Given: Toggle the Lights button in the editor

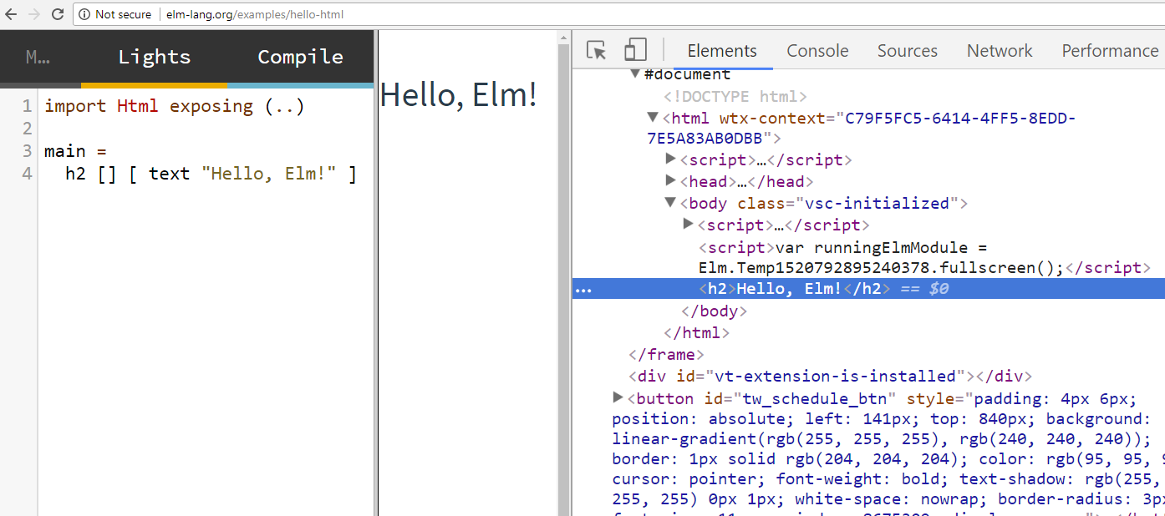Looking at the screenshot, I should click(x=155, y=57).
